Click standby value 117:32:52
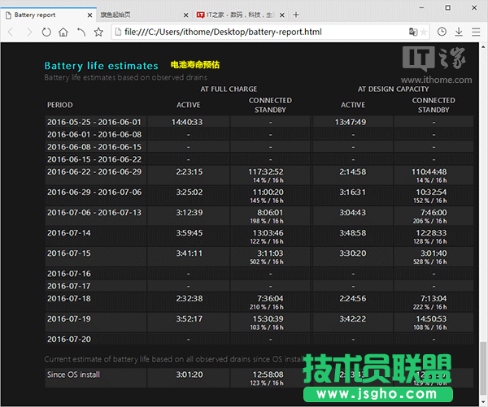The width and height of the screenshot is (488, 407). 266,172
